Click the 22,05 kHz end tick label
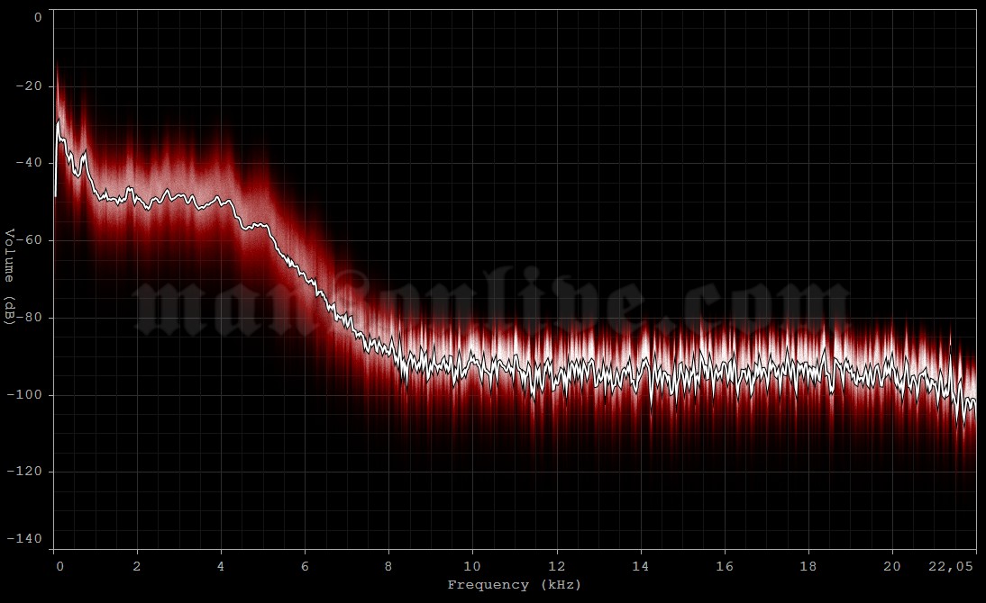This screenshot has height=603, width=986. 951,567
